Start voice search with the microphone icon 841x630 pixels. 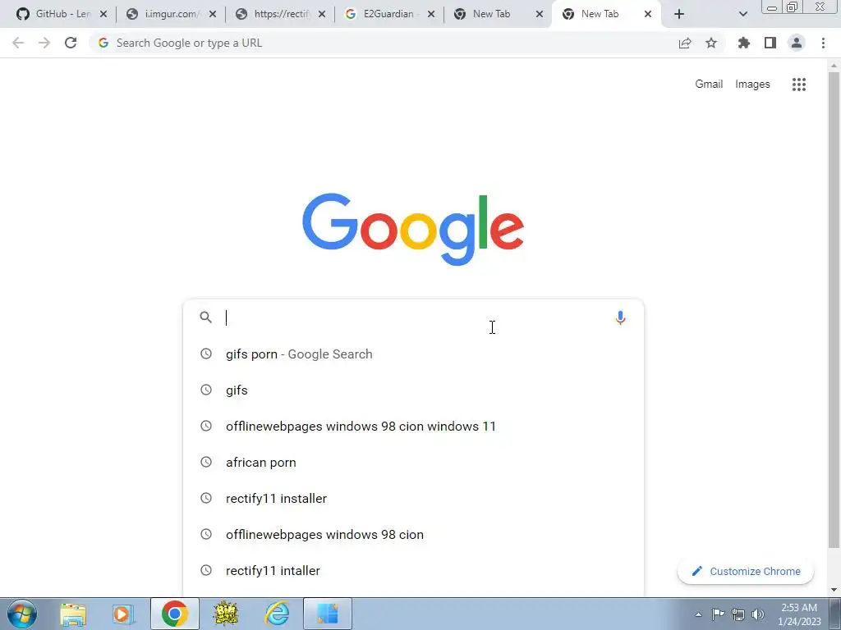pyautogui.click(x=620, y=317)
